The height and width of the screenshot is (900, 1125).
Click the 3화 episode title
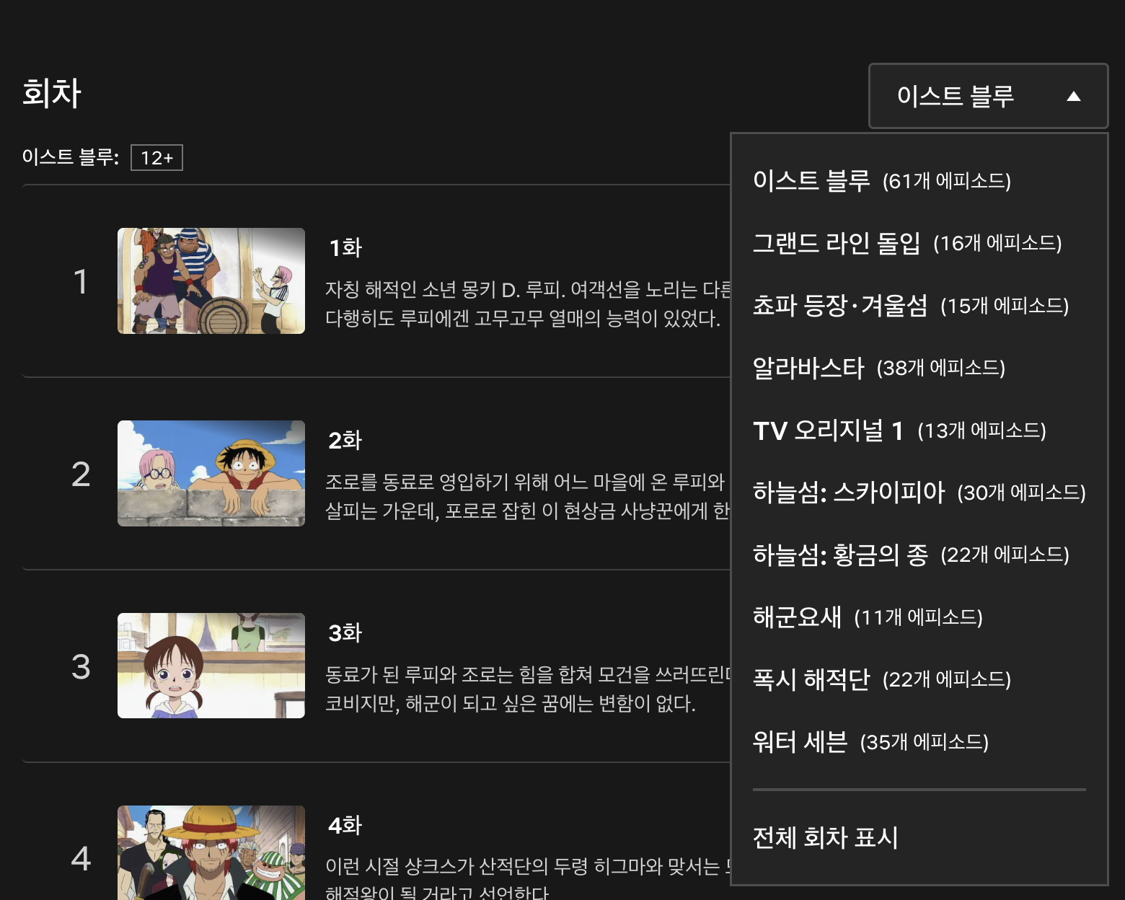pos(345,633)
